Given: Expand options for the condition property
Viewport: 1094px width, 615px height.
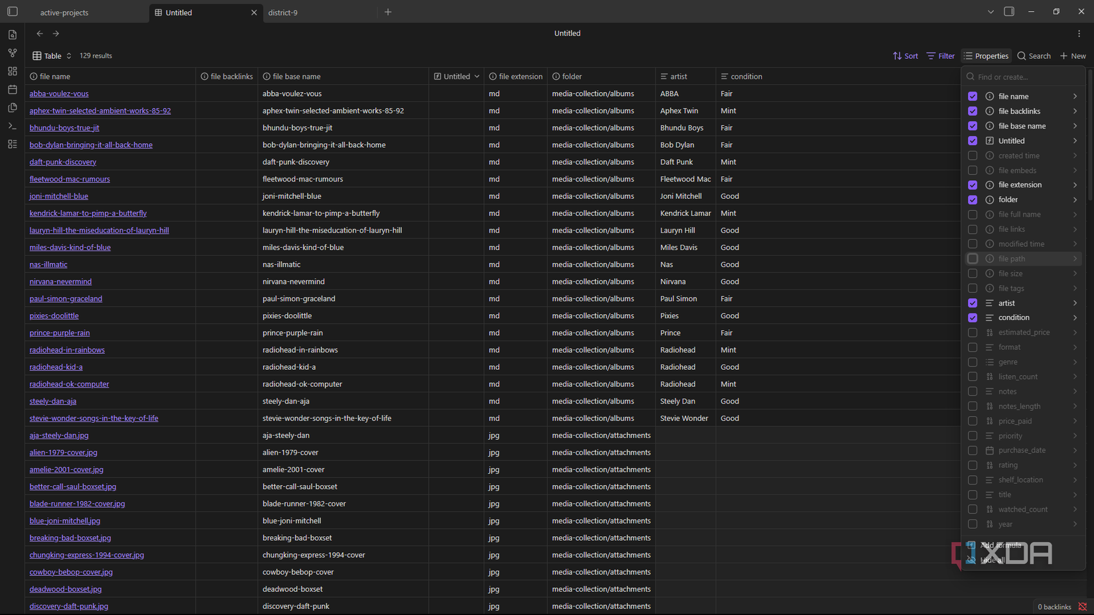Looking at the screenshot, I should click(1075, 317).
